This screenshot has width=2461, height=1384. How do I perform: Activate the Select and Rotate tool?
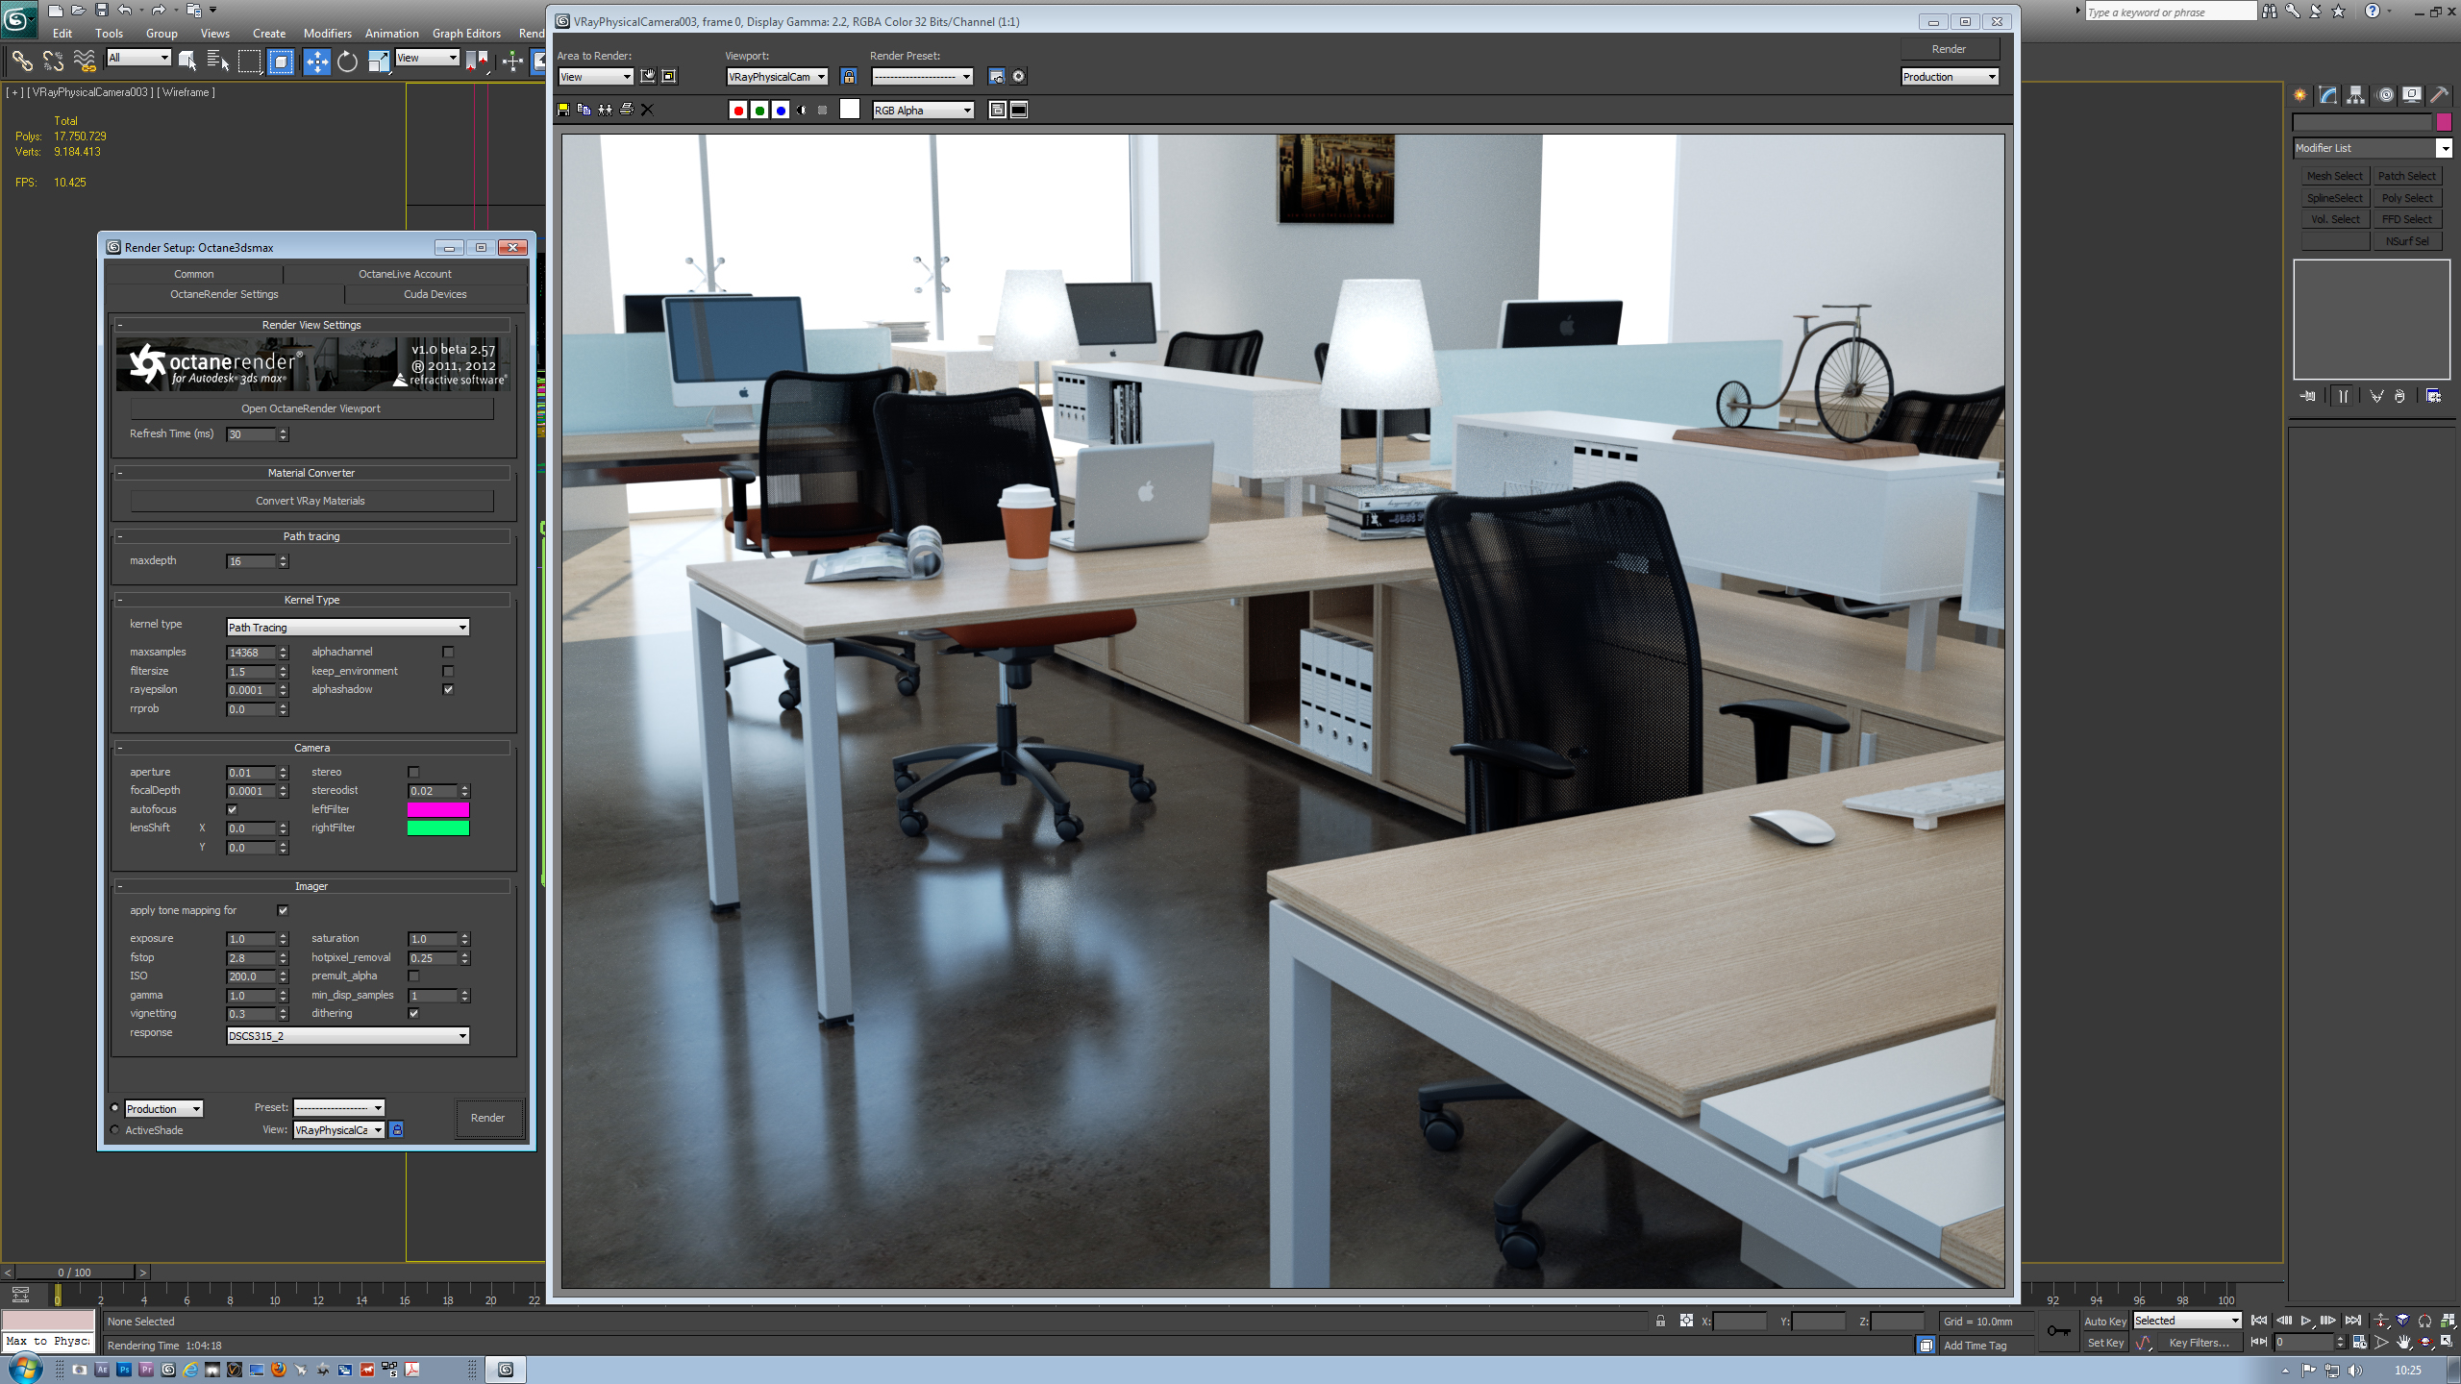(x=347, y=62)
